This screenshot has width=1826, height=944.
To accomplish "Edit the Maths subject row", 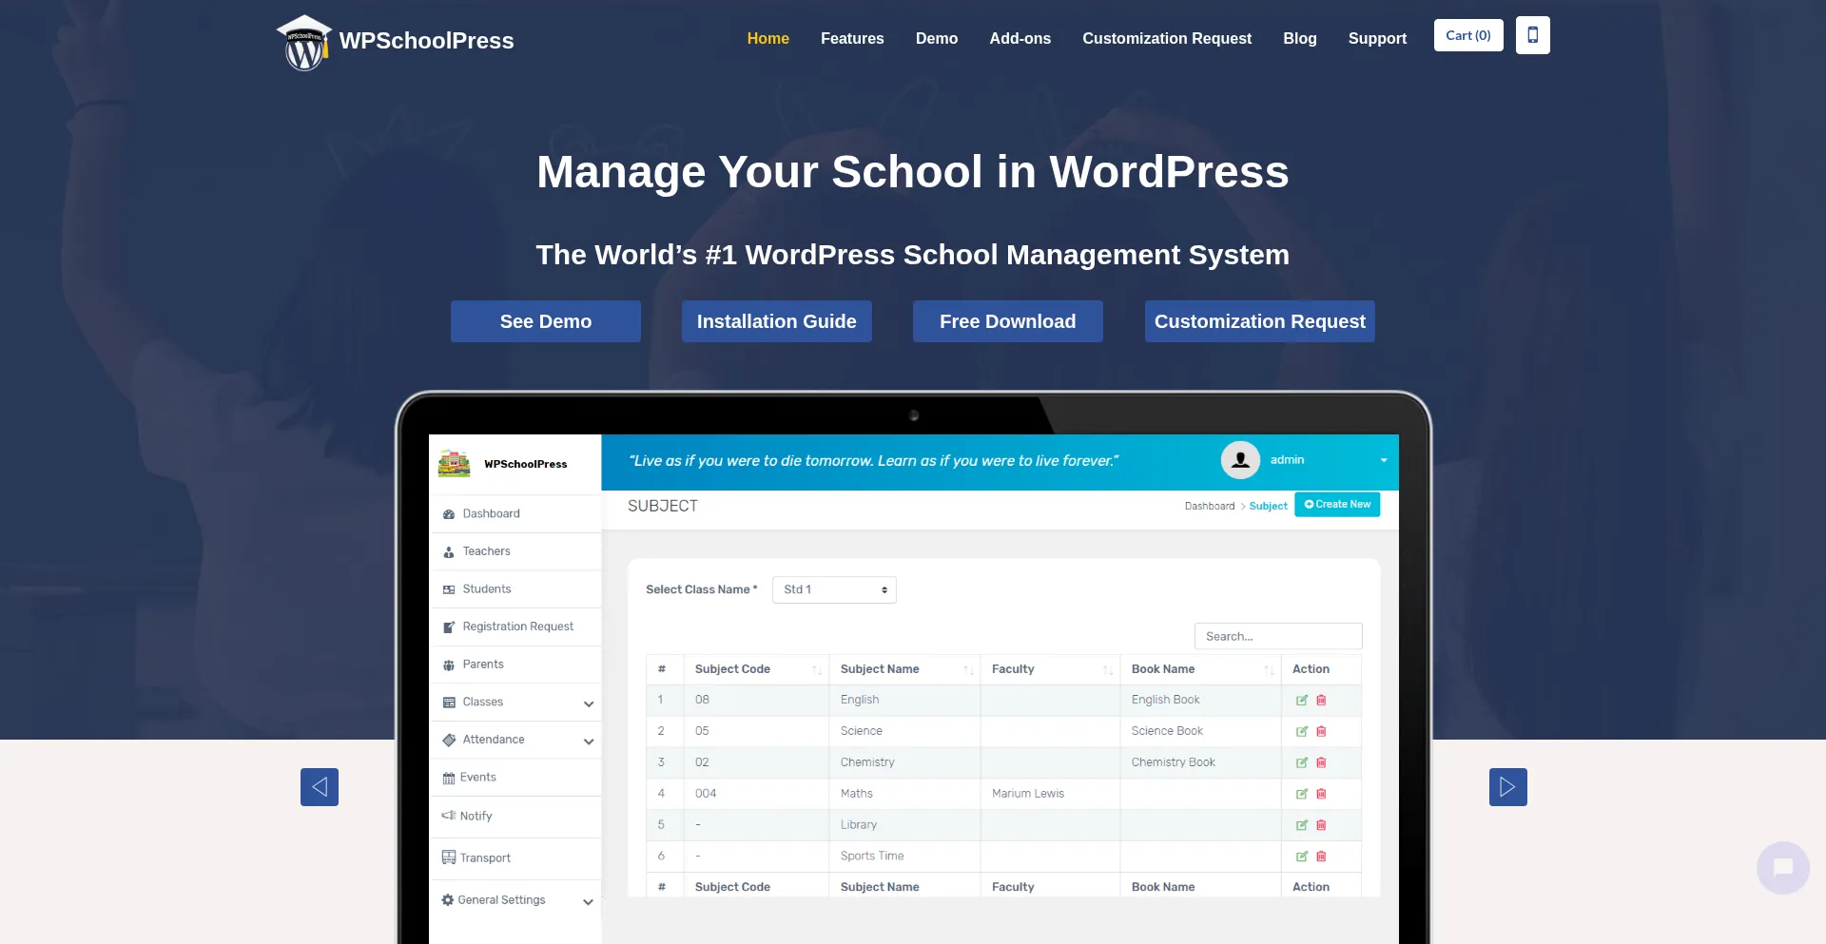I will coord(1302,794).
